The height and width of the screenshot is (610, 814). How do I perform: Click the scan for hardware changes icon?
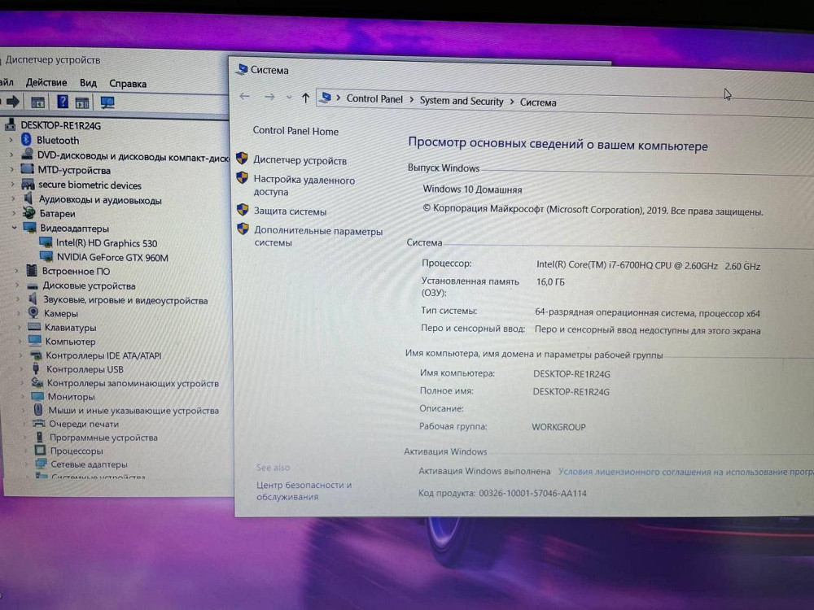107,102
